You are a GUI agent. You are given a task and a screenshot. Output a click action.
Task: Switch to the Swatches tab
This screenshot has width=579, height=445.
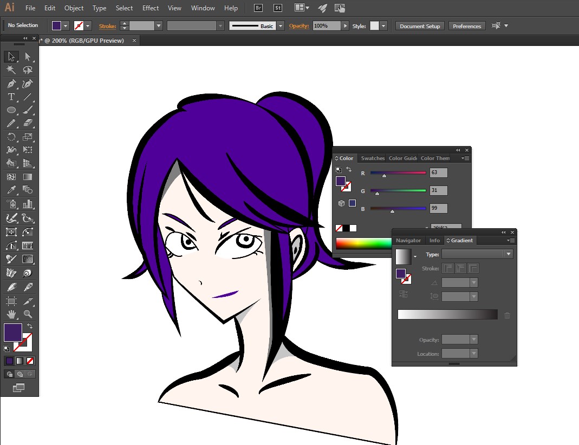(x=373, y=158)
